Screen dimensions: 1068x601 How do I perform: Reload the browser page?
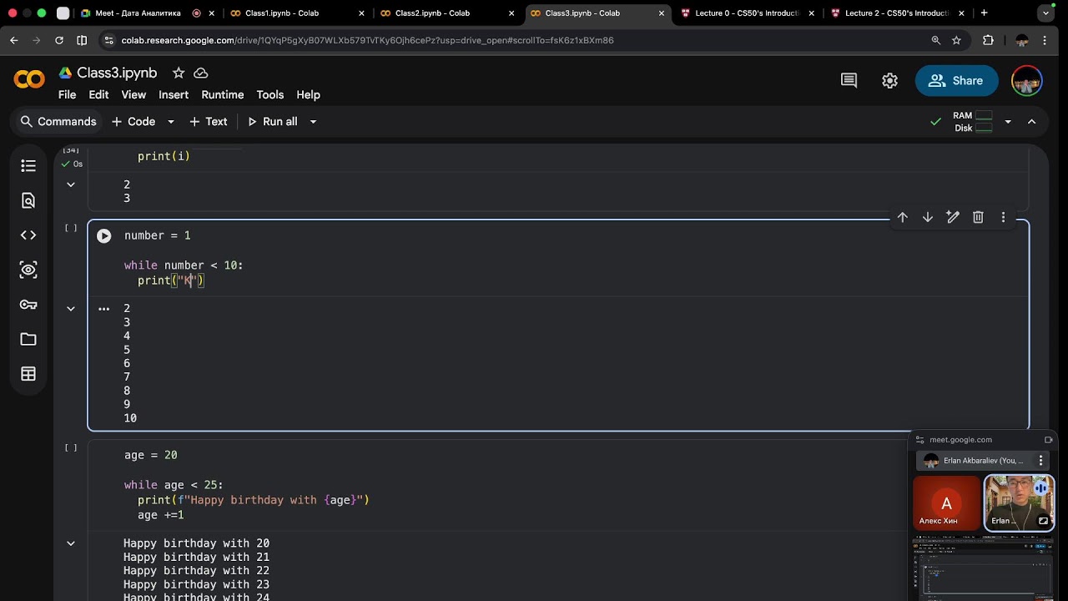point(58,40)
